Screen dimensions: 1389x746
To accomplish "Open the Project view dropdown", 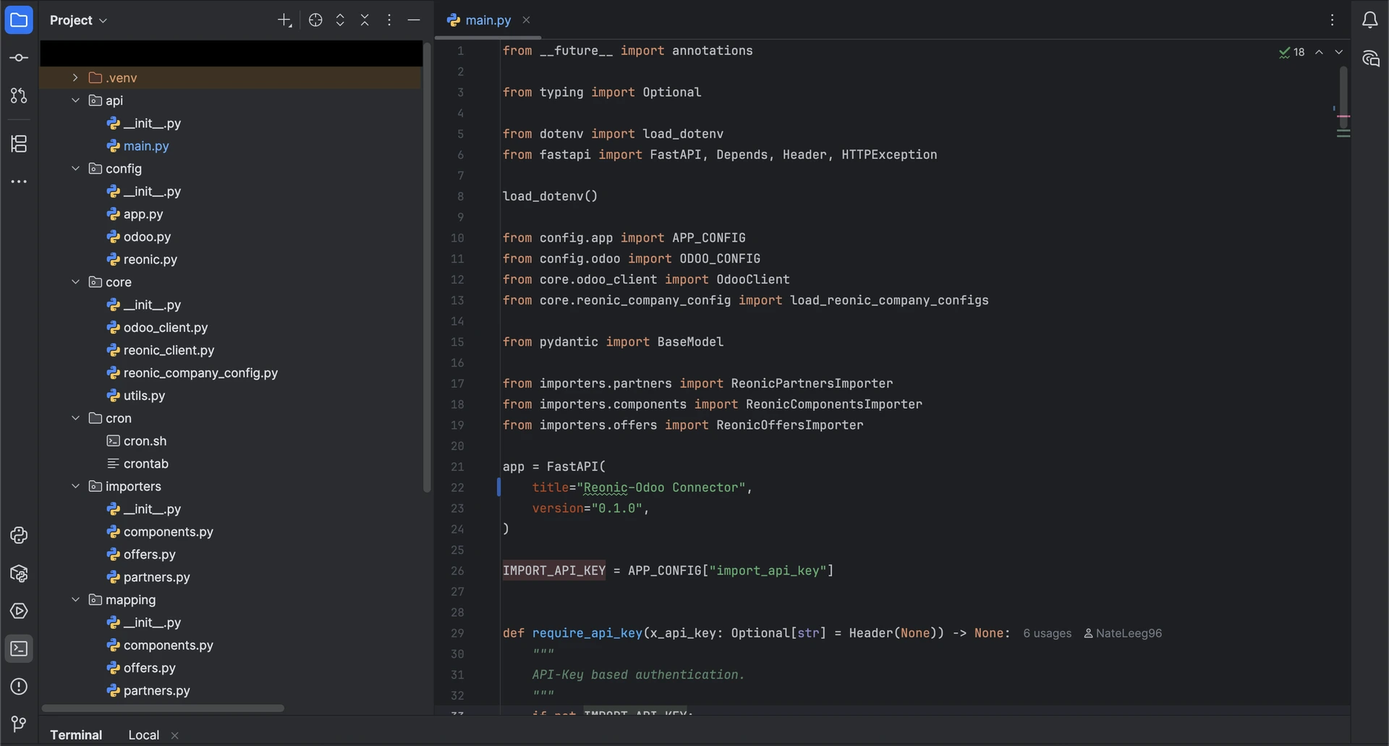I will [x=78, y=20].
